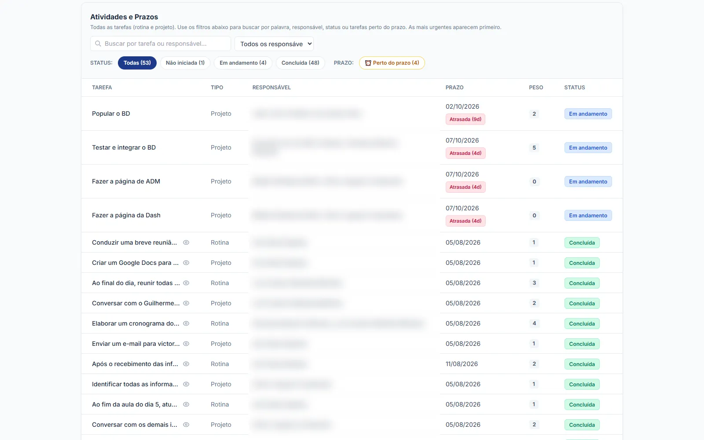The width and height of the screenshot is (704, 440).
Task: Toggle eye icon for Conduzir uma breve reunião task
Action: [x=186, y=242]
